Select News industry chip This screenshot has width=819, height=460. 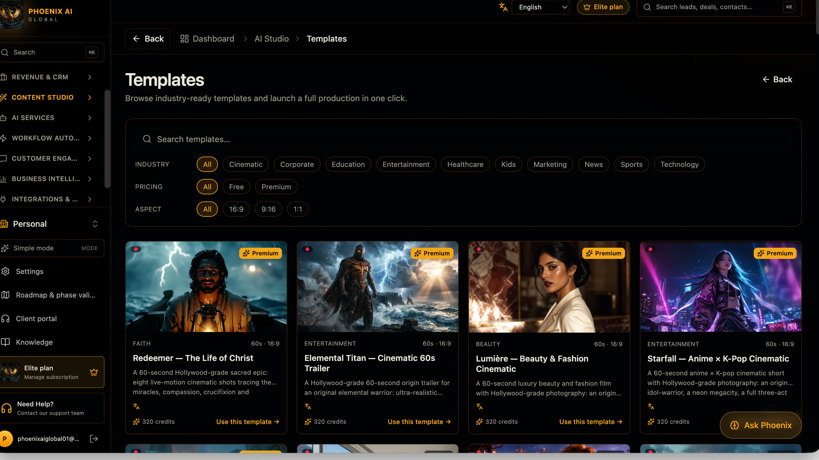point(594,165)
